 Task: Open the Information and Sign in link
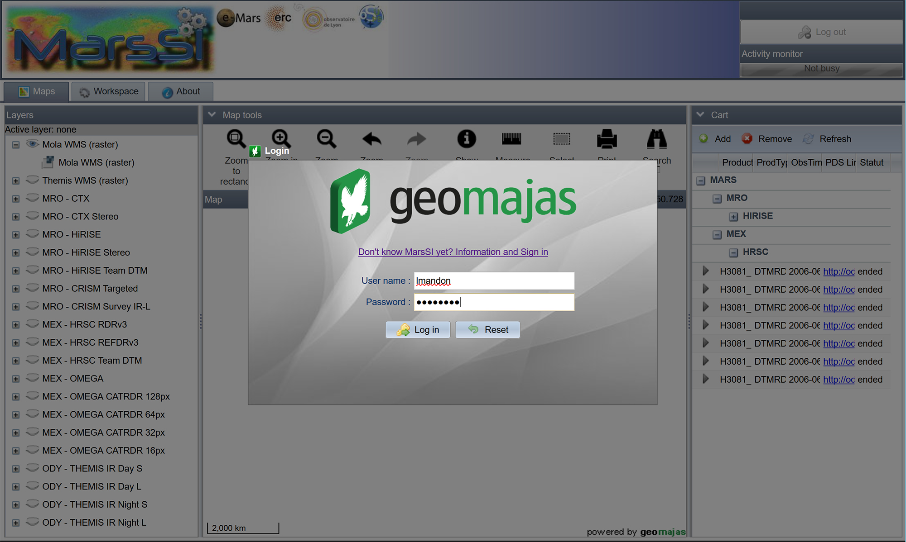(x=453, y=252)
